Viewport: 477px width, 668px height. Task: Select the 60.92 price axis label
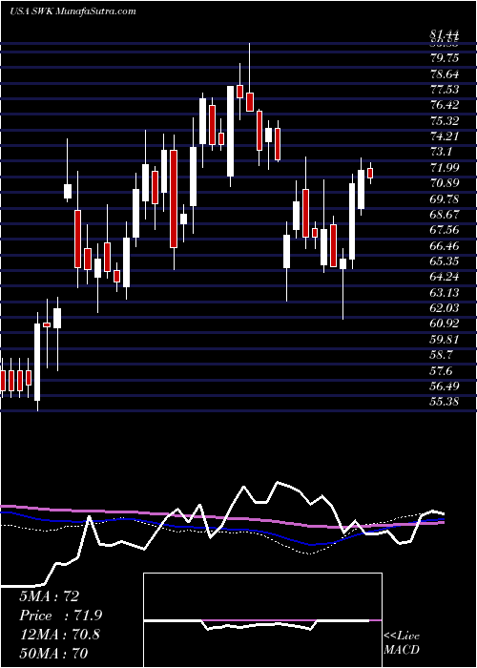coord(444,324)
